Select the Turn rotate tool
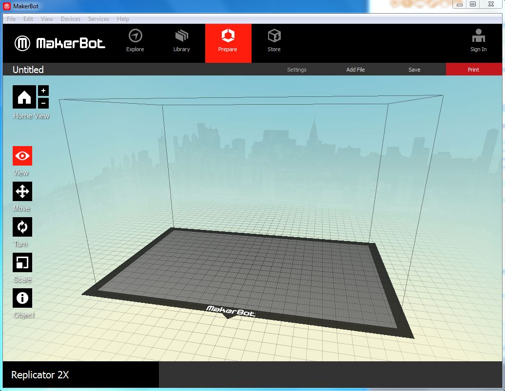This screenshot has width=505, height=391. 22,227
